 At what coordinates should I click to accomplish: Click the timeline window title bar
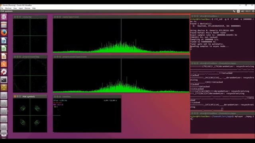[x=87, y=97]
